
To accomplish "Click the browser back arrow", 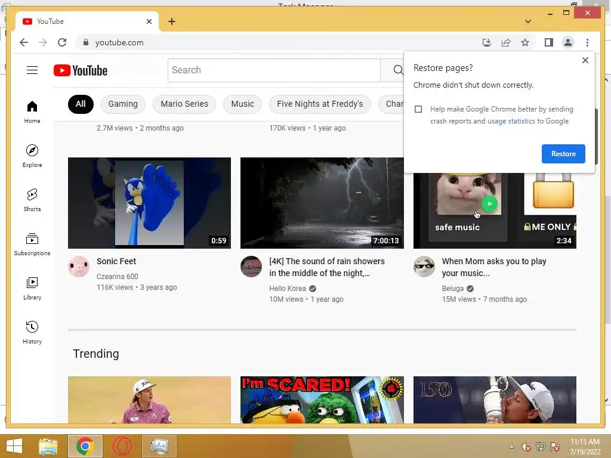I will (24, 42).
